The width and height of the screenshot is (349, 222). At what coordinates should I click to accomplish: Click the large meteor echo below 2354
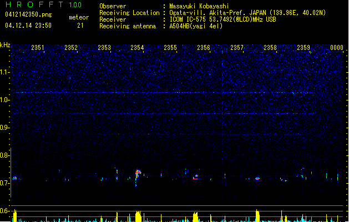[x=138, y=176]
